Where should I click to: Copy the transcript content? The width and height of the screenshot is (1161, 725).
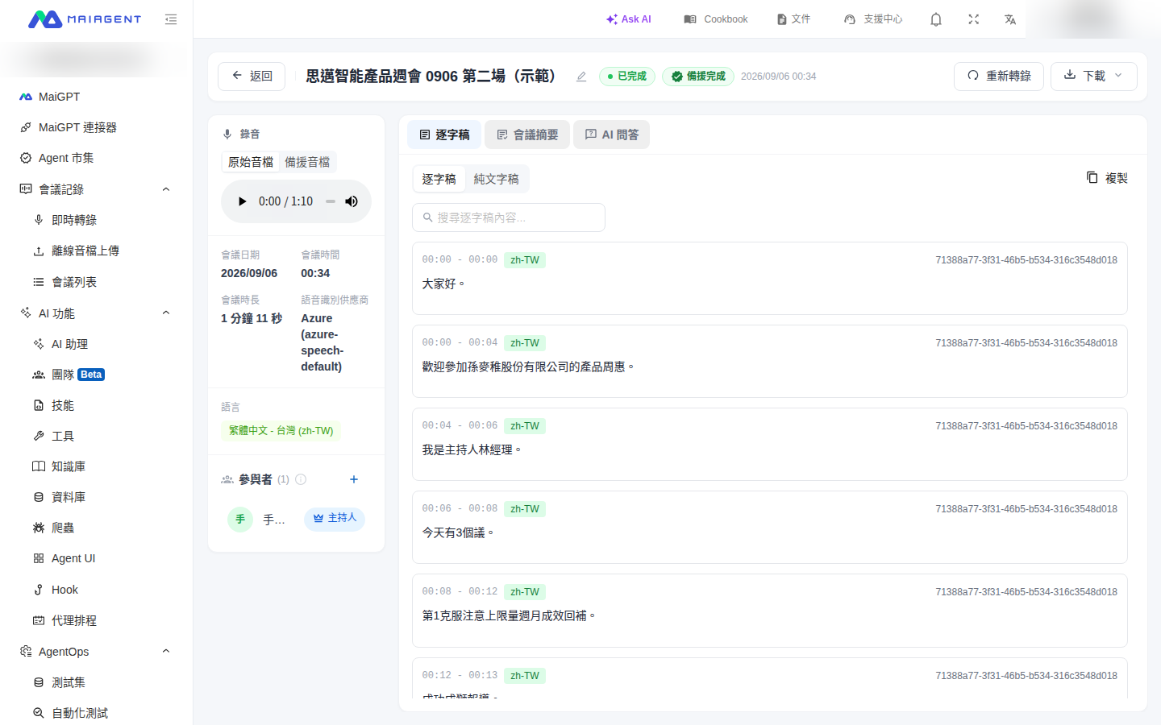1107,178
